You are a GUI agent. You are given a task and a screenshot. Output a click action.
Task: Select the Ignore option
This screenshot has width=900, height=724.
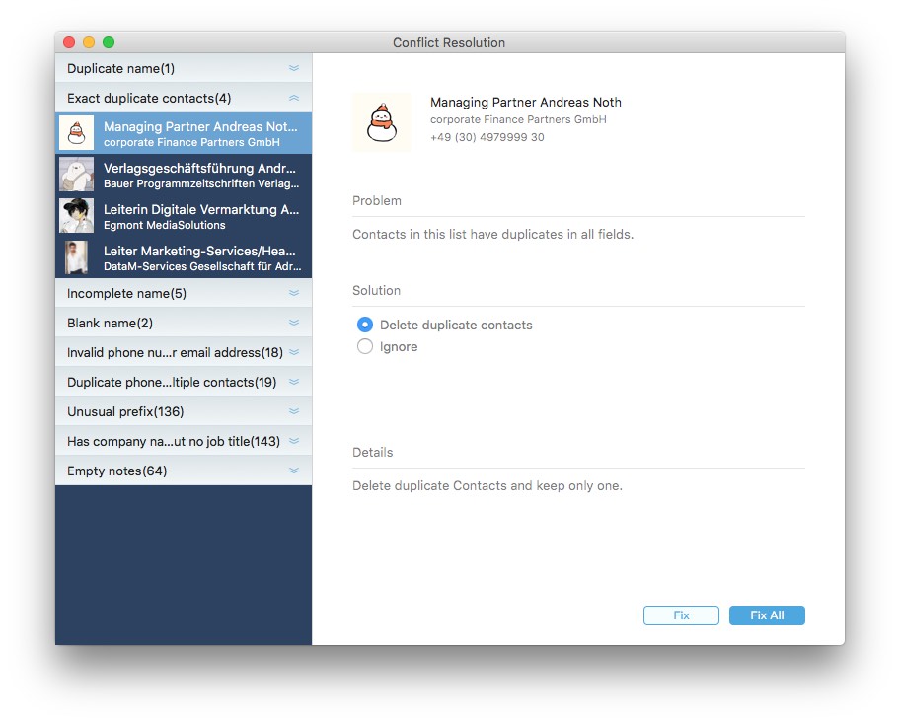pos(364,346)
